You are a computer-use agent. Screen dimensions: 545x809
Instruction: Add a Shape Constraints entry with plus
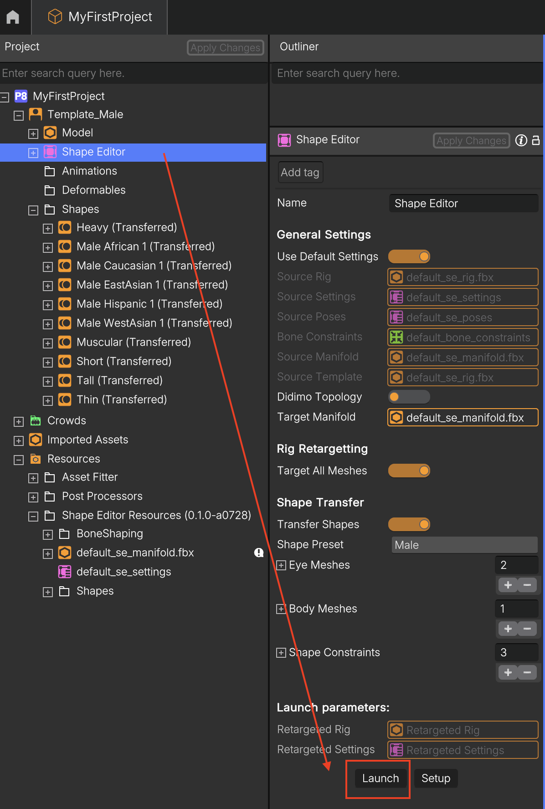coord(508,672)
